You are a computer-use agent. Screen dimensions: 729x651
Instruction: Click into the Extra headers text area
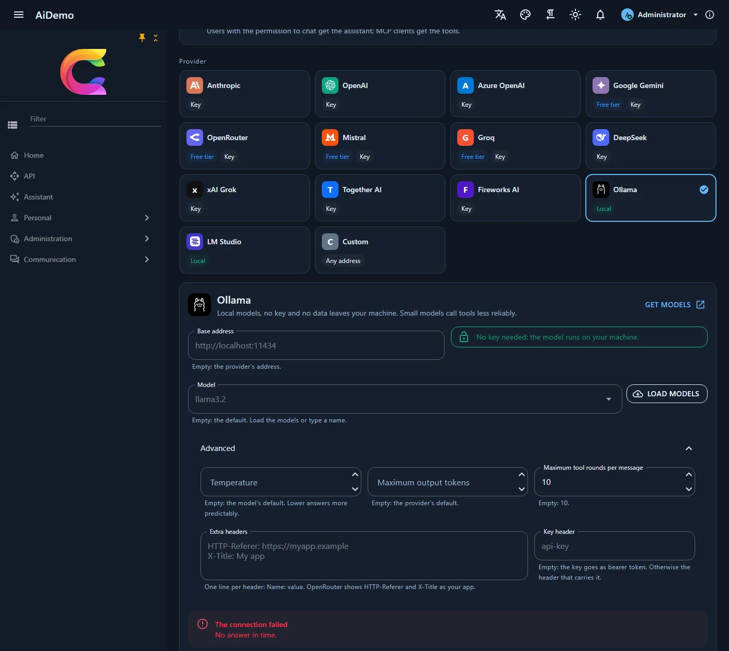[x=364, y=556]
